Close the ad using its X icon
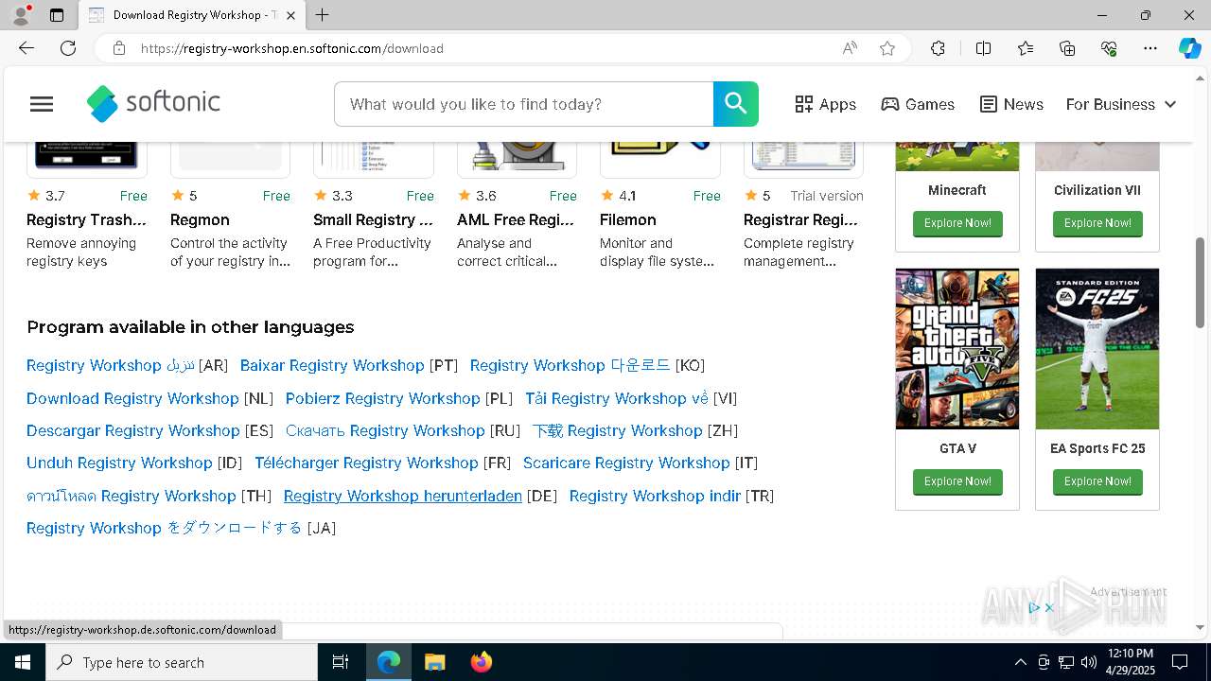 (x=1049, y=608)
